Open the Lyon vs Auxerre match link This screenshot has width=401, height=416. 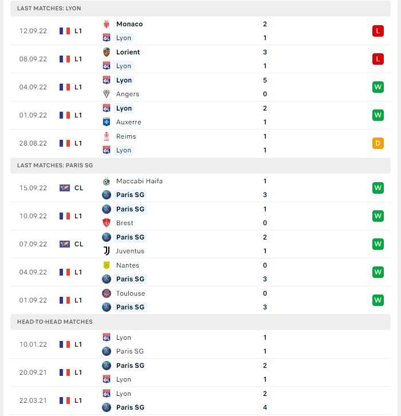point(200,115)
